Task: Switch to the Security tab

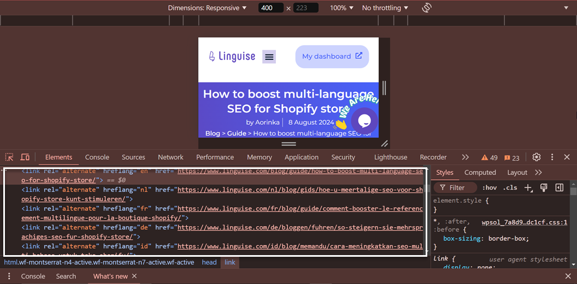Action: (343, 157)
